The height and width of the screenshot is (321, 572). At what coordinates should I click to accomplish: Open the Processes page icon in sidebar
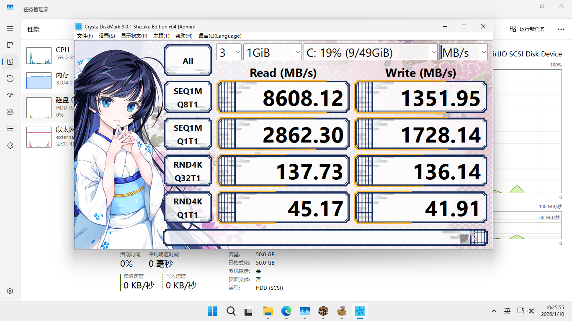(10, 45)
